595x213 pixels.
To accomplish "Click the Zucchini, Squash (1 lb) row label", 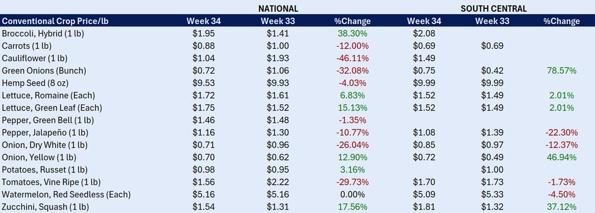I will (x=46, y=207).
